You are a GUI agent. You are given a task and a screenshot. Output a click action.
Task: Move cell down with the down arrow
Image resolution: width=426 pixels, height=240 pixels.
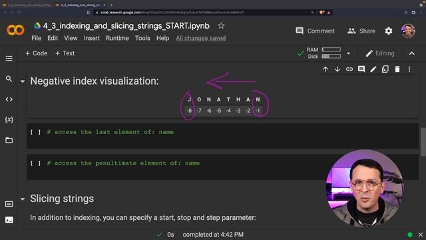337,69
